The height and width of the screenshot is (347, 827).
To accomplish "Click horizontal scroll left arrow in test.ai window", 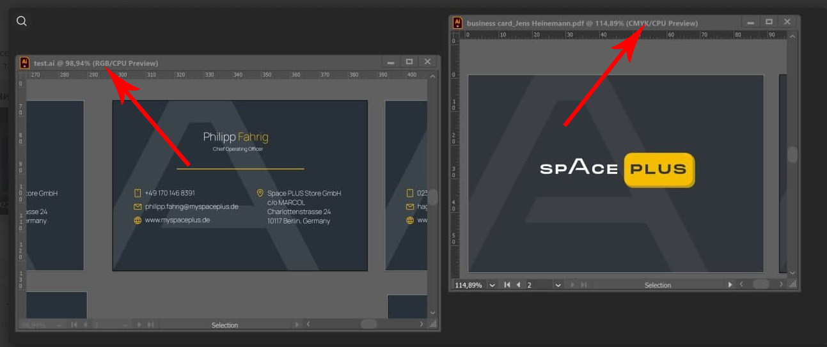I will pos(308,324).
